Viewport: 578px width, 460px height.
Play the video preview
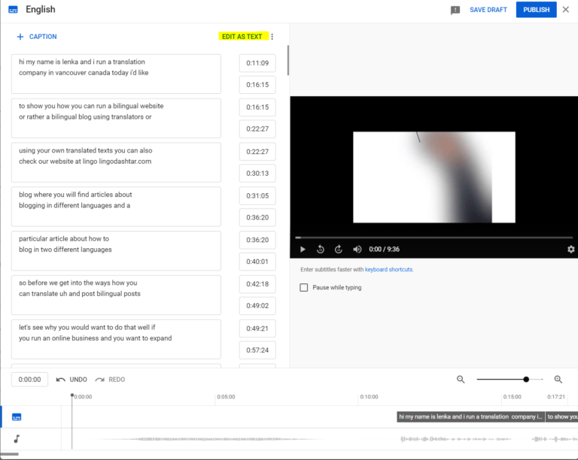pos(303,249)
